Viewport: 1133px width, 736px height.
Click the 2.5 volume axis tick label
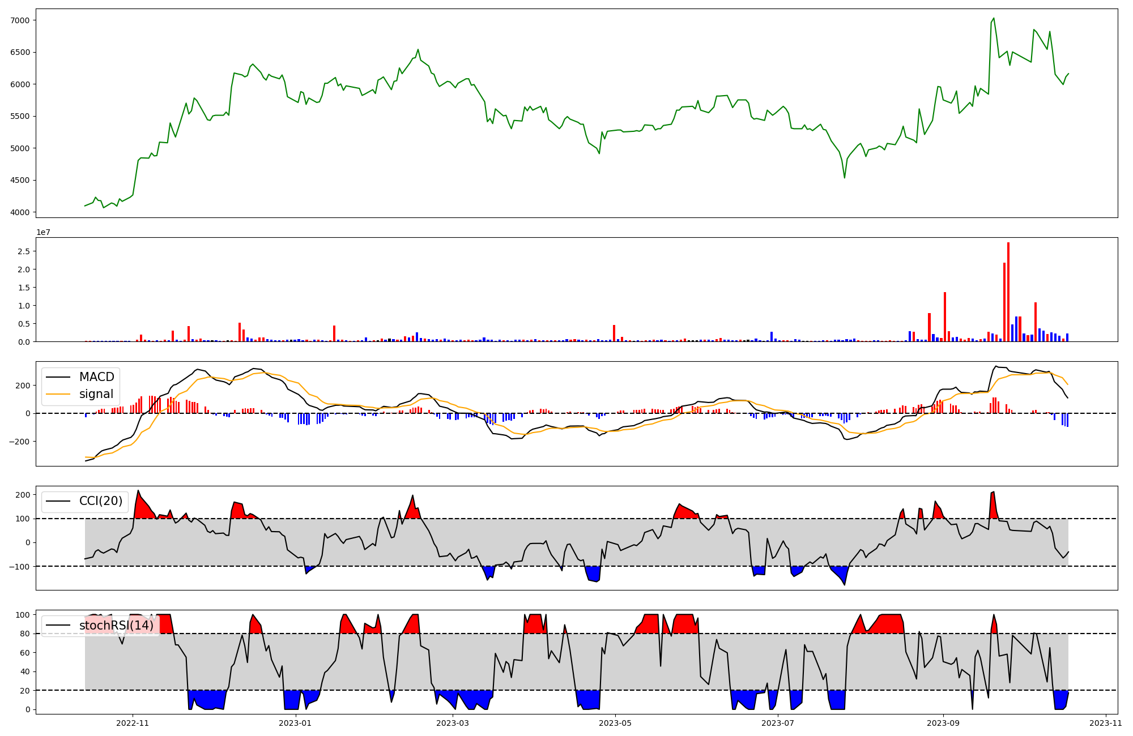coord(24,251)
